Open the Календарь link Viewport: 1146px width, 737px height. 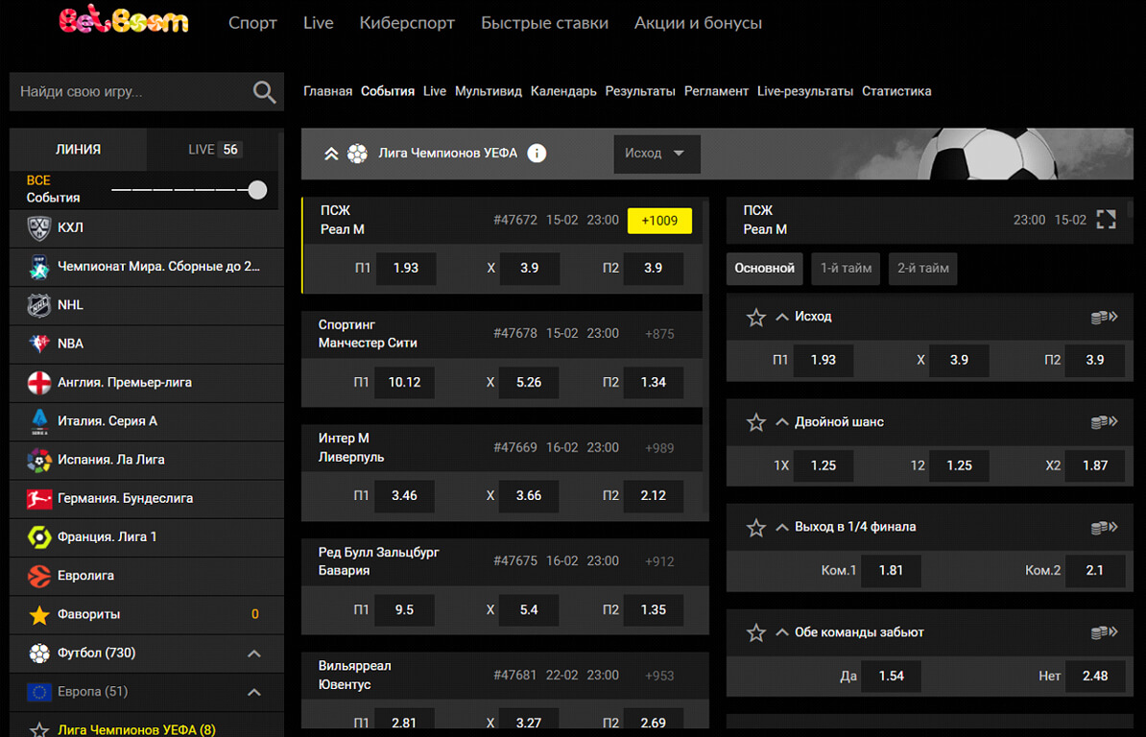tap(563, 91)
